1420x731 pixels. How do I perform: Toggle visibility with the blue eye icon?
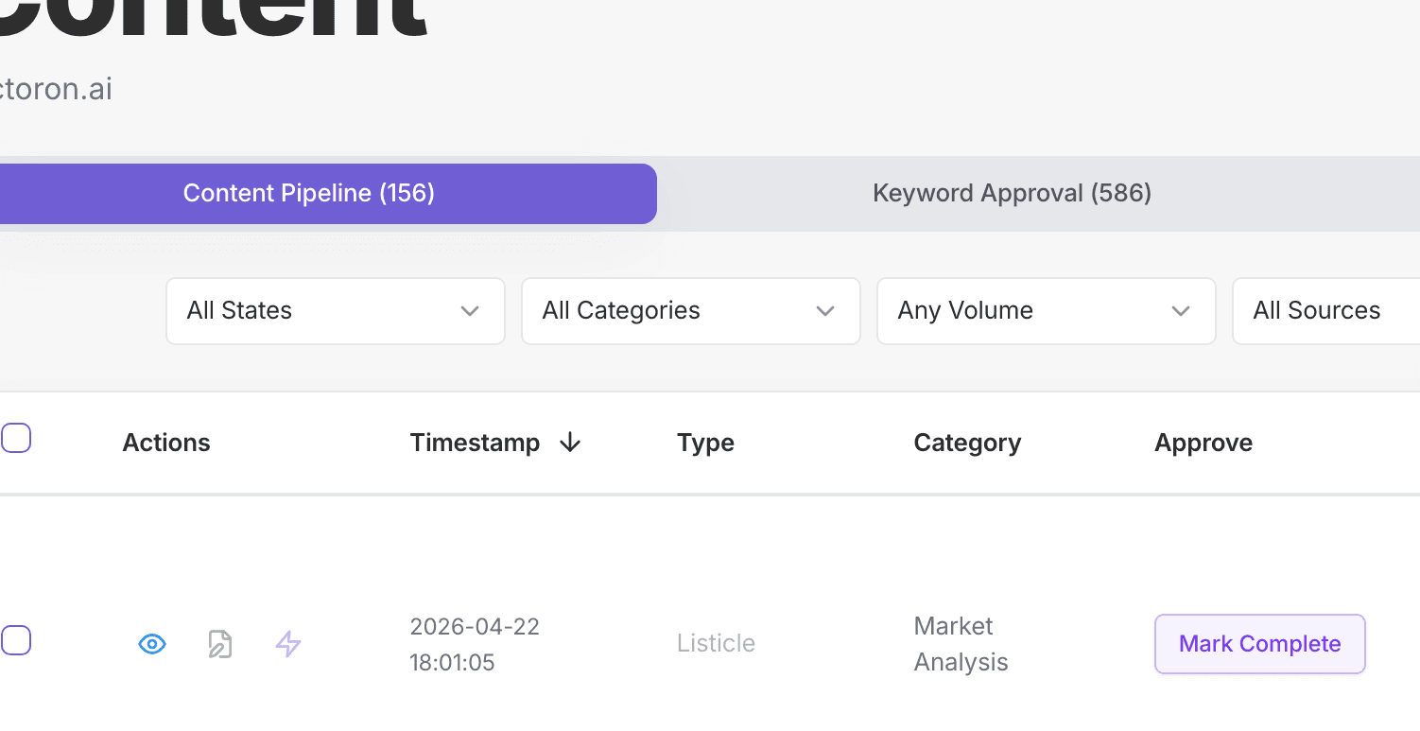click(x=151, y=643)
